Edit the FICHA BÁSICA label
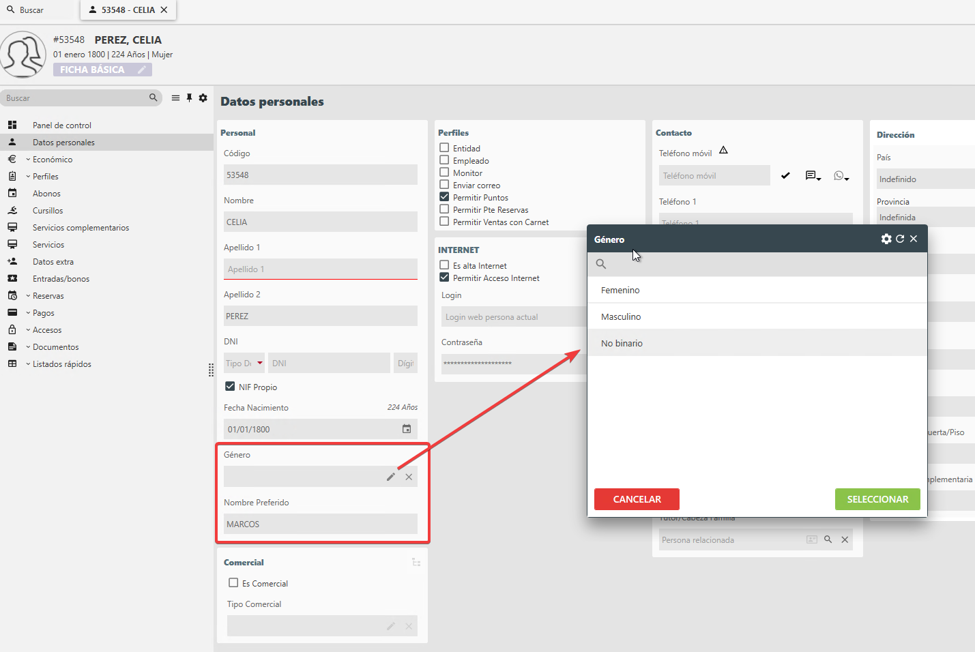Viewport: 975px width, 652px height. click(x=142, y=70)
